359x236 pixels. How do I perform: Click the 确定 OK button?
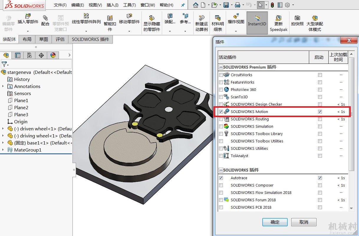275,222
